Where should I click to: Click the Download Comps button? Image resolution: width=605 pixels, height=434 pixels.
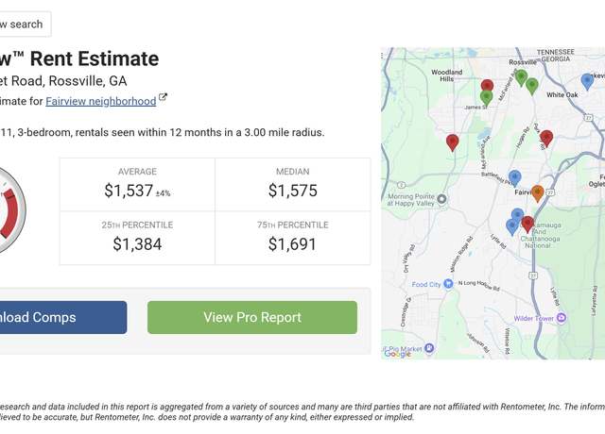pyautogui.click(x=63, y=317)
